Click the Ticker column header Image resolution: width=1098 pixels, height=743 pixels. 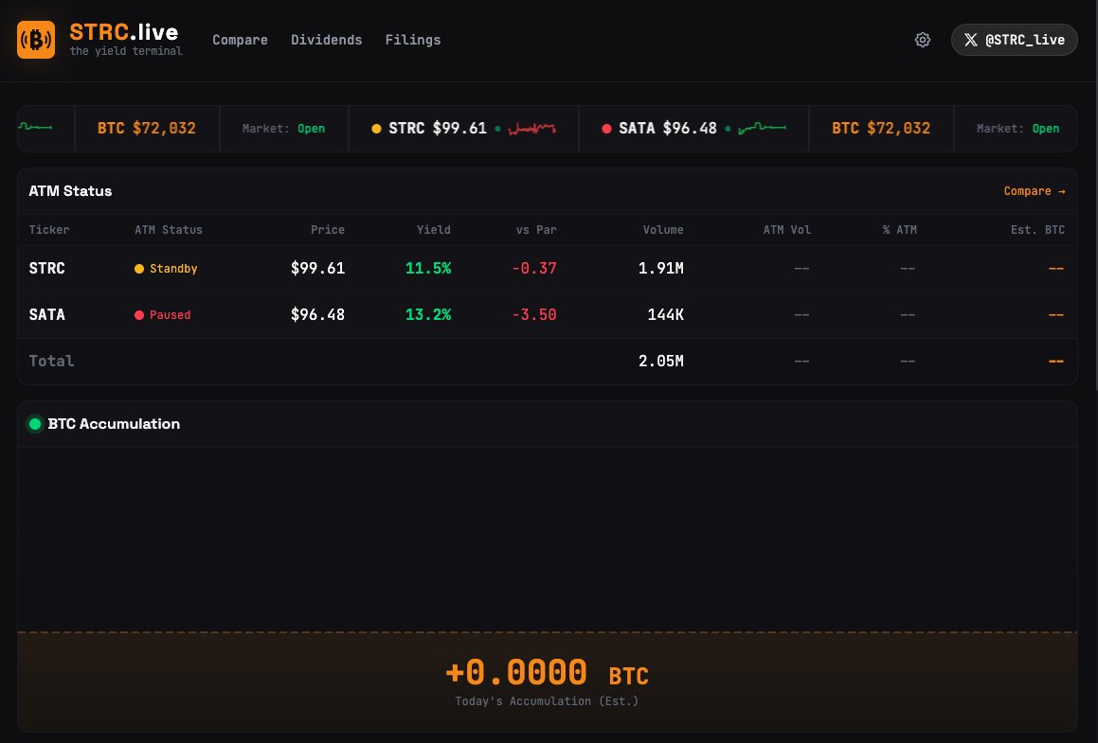pyautogui.click(x=49, y=229)
